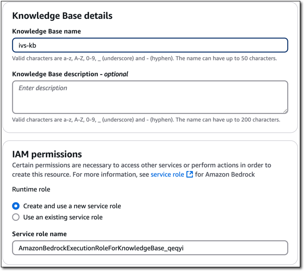Click the description textarea resize grip
Viewport: 304px width, 271px height.
(x=286, y=110)
